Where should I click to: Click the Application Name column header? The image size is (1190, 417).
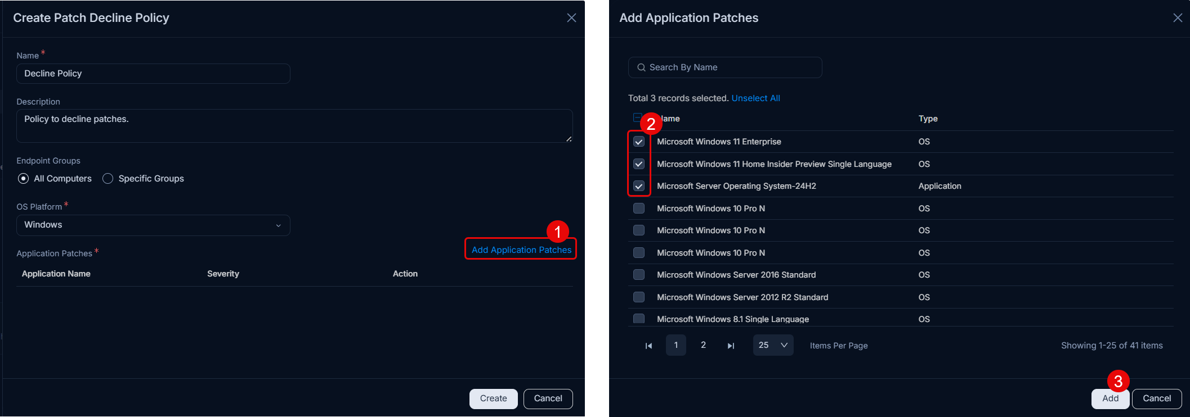[x=56, y=274]
